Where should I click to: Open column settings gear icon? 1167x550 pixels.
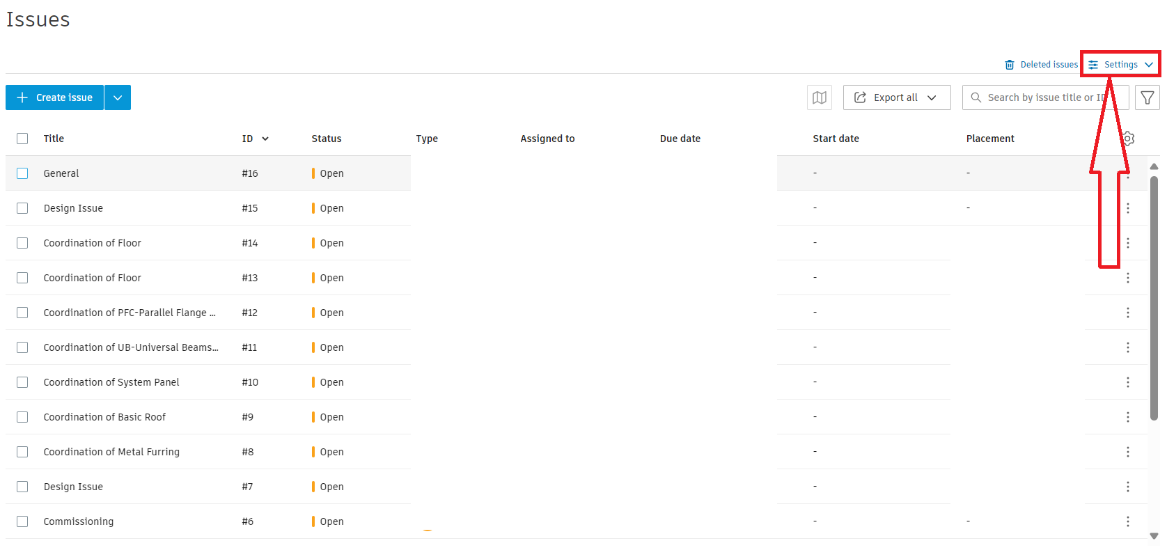click(x=1129, y=139)
